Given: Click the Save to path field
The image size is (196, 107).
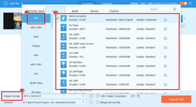Looking at the screenshot, I should click(51, 103).
